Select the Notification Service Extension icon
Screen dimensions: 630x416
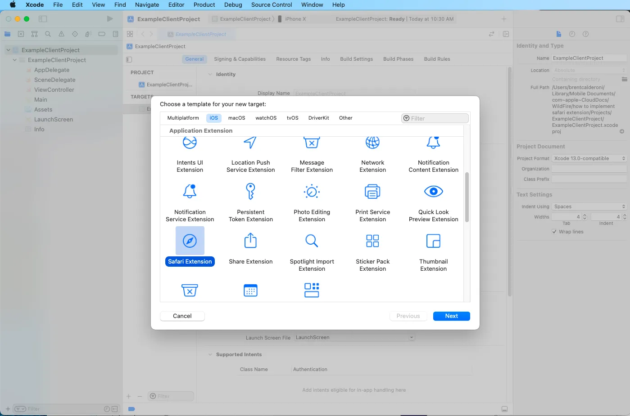point(190,191)
